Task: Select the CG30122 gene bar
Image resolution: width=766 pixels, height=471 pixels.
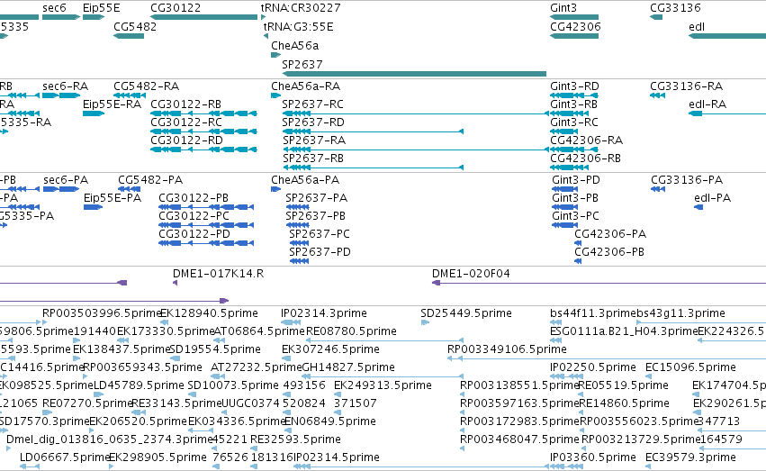Action: 203,17
